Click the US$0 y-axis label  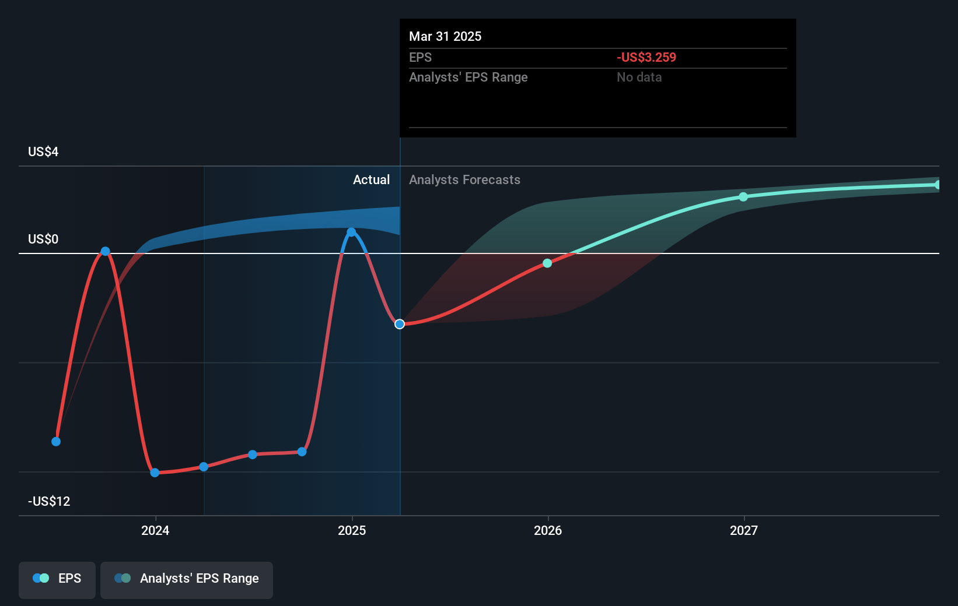(x=43, y=239)
